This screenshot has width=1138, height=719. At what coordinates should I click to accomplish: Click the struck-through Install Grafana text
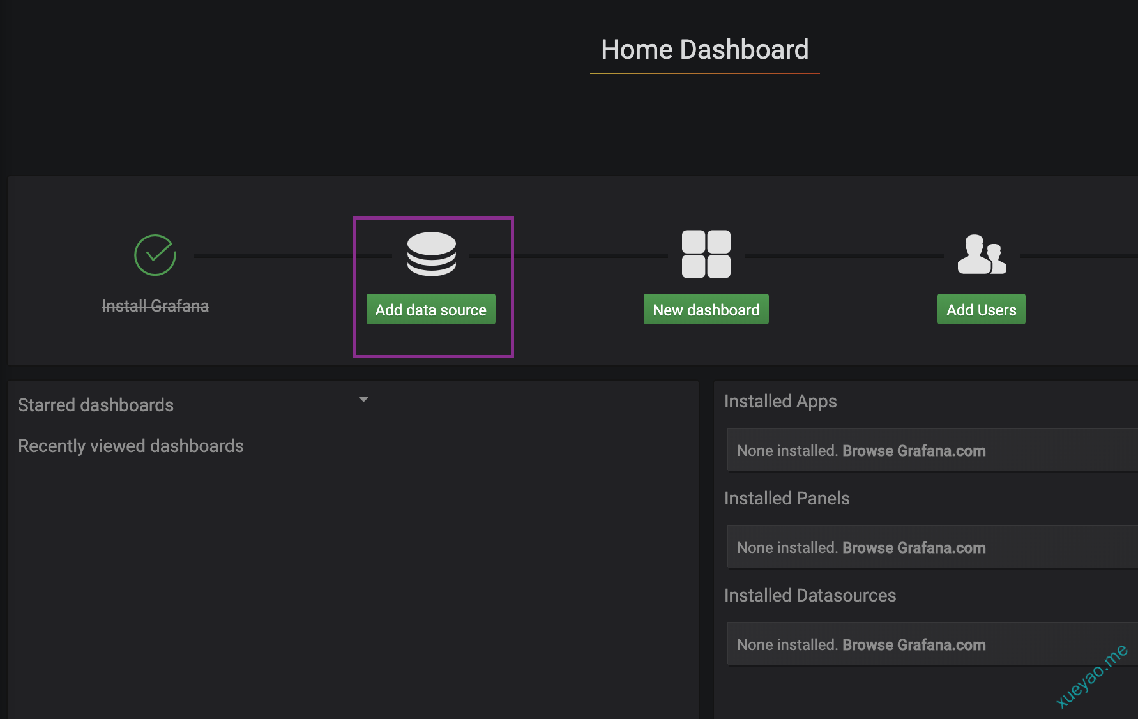(155, 306)
